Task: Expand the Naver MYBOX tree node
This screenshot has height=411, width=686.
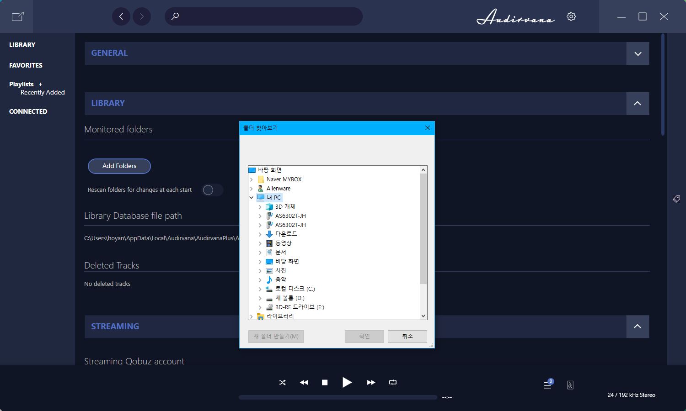Action: (251, 179)
